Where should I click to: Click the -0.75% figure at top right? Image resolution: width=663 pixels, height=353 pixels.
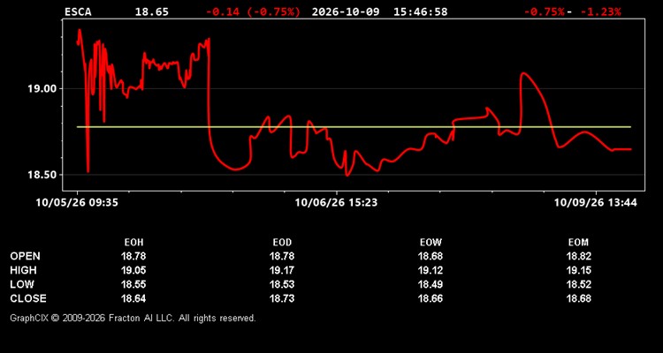[545, 11]
